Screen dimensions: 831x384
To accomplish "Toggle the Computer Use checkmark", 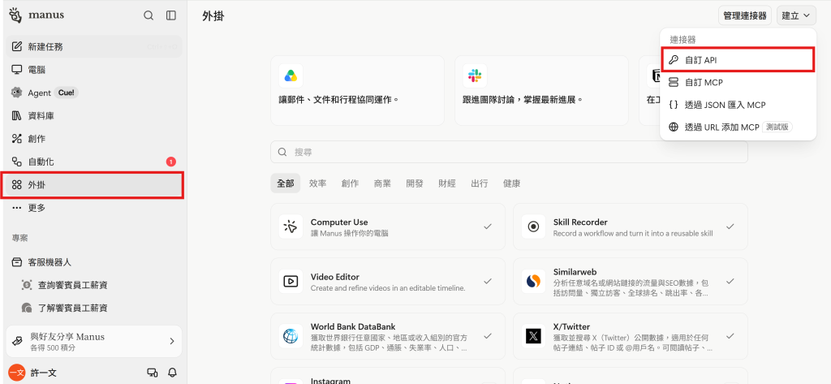I will pyautogui.click(x=488, y=227).
